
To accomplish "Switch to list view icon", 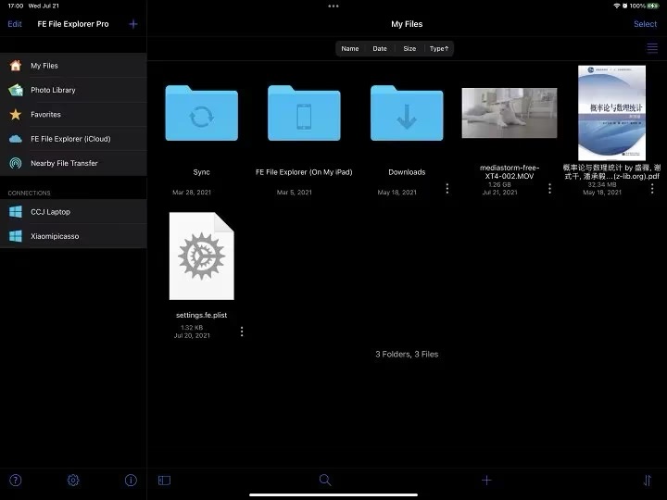I will pyautogui.click(x=652, y=48).
